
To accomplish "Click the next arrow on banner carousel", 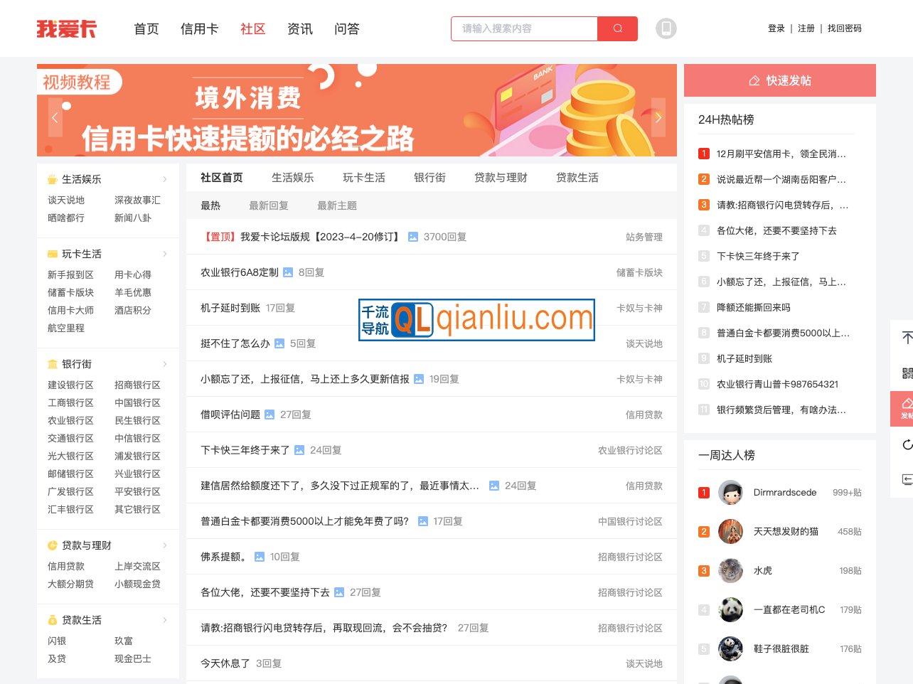I will (658, 117).
